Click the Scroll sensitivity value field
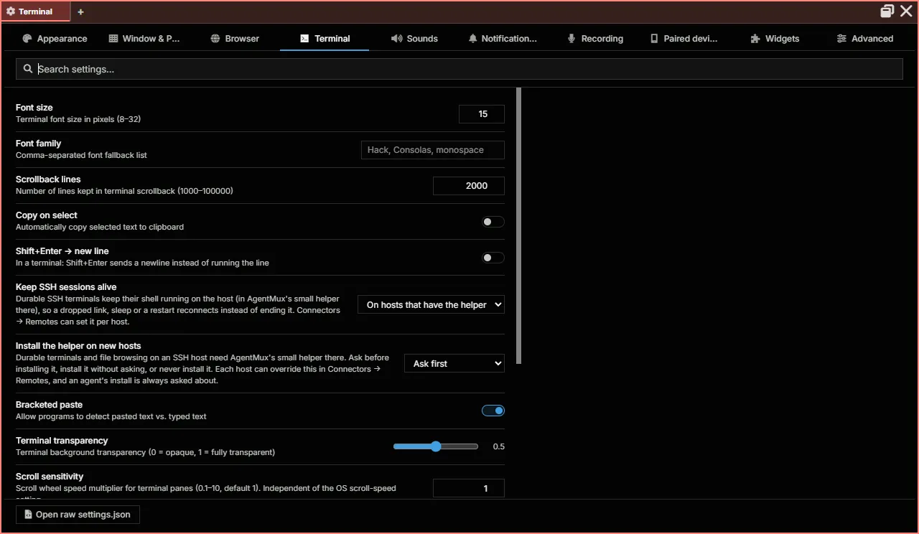The width and height of the screenshot is (919, 534). click(x=469, y=489)
